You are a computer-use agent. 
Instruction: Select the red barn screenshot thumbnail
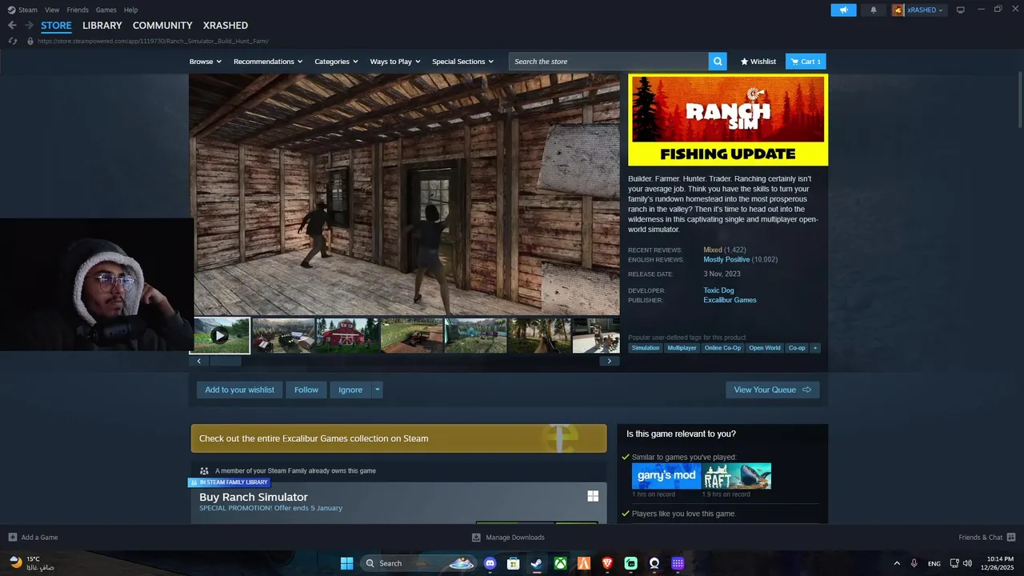[x=348, y=335]
